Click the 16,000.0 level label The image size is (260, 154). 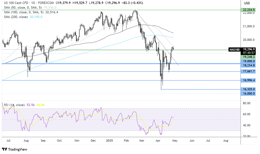pos(248,94)
